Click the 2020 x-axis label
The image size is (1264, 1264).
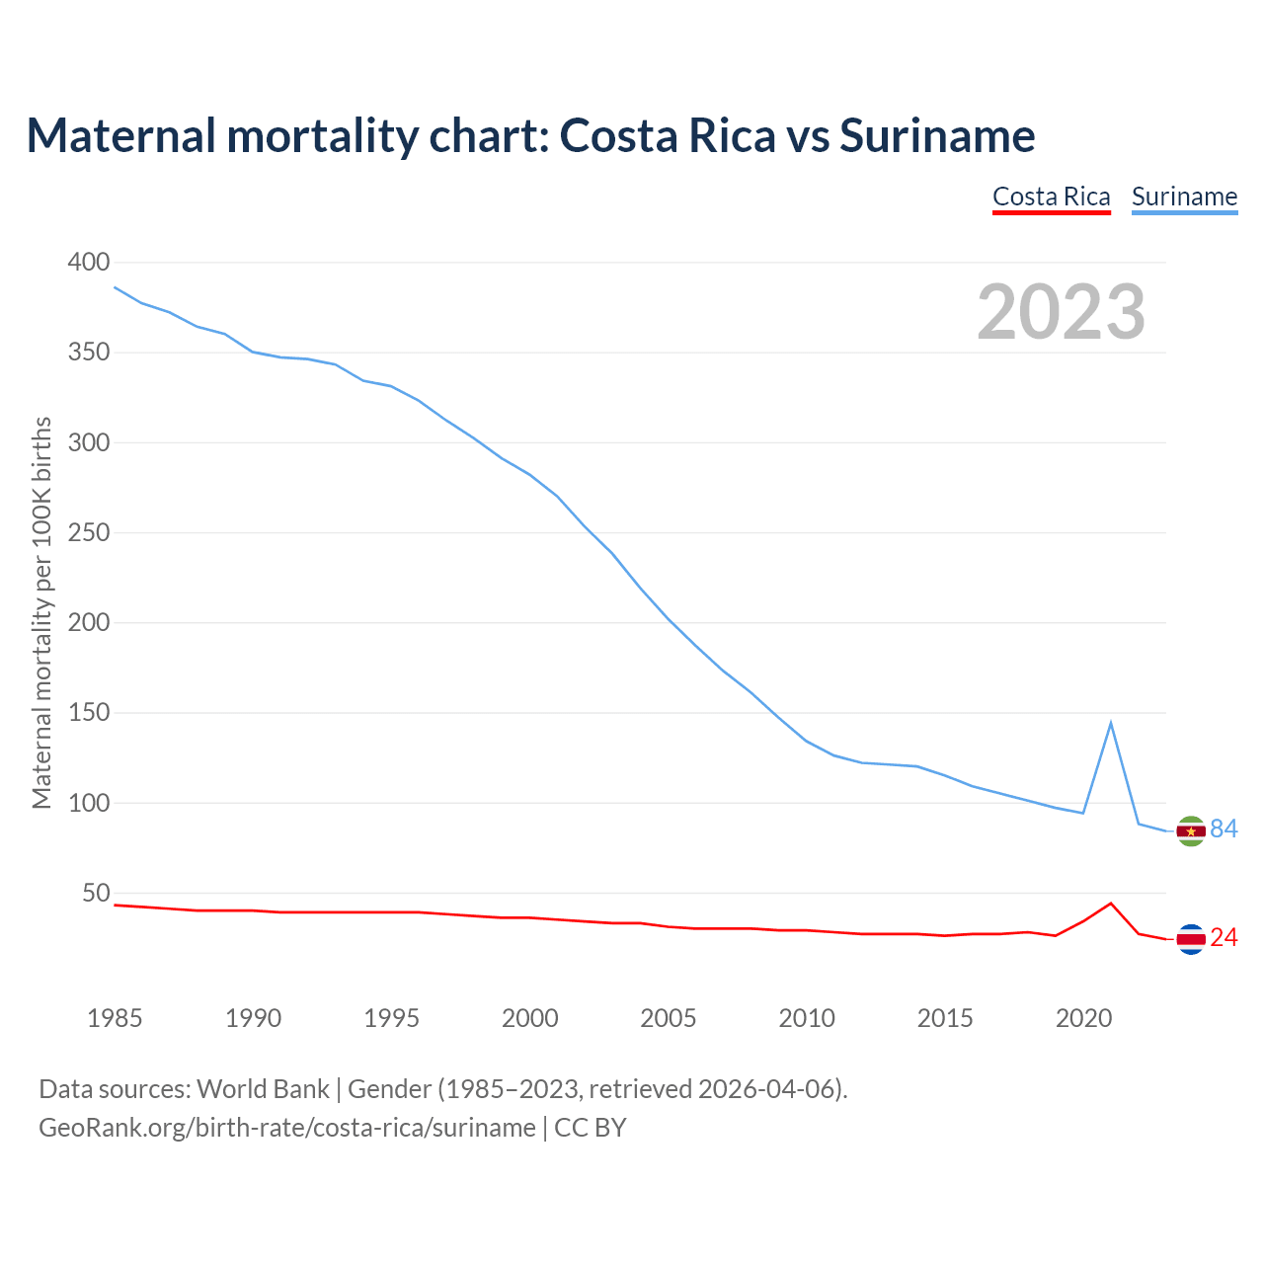1083,1018
